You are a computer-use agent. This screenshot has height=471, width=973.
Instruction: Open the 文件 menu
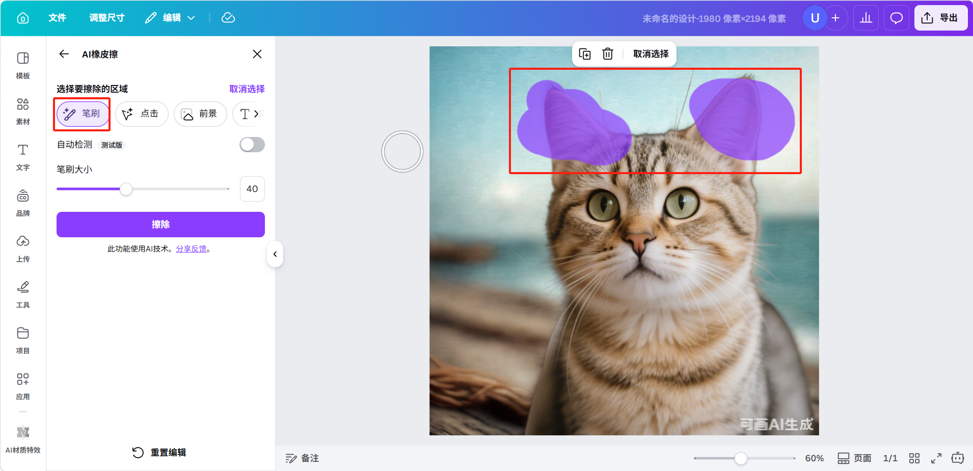57,18
